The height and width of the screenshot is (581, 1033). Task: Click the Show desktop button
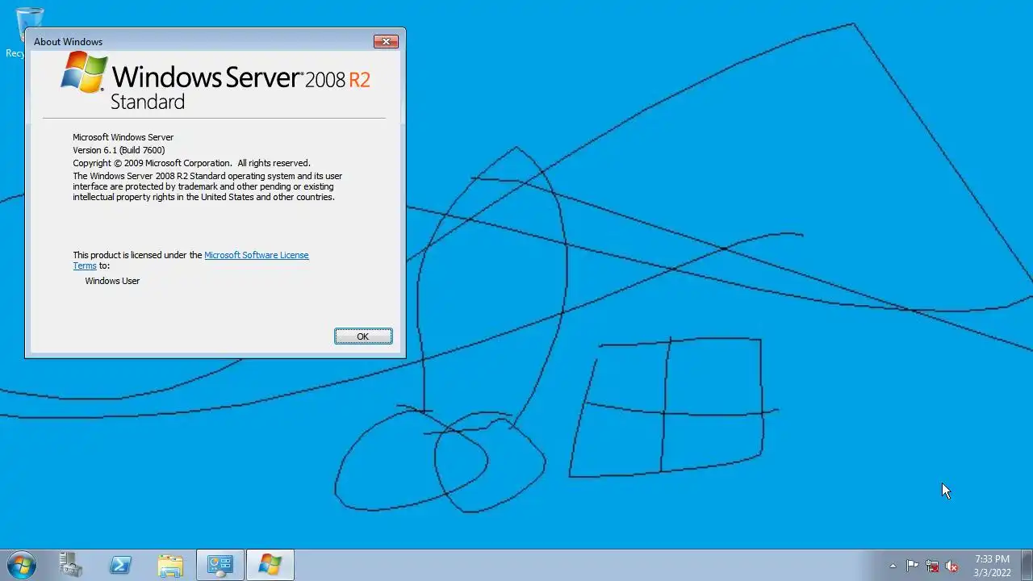(1027, 565)
